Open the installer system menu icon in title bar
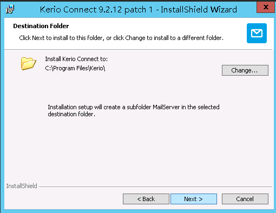Screen dimensions: 276x213 click(x=10, y=9)
